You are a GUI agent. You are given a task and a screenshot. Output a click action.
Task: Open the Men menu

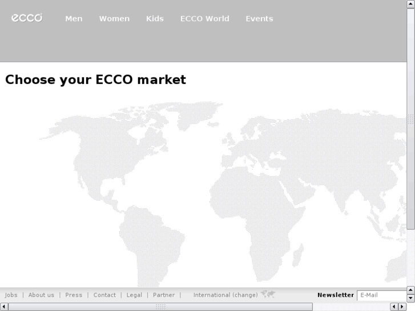pos(74,18)
